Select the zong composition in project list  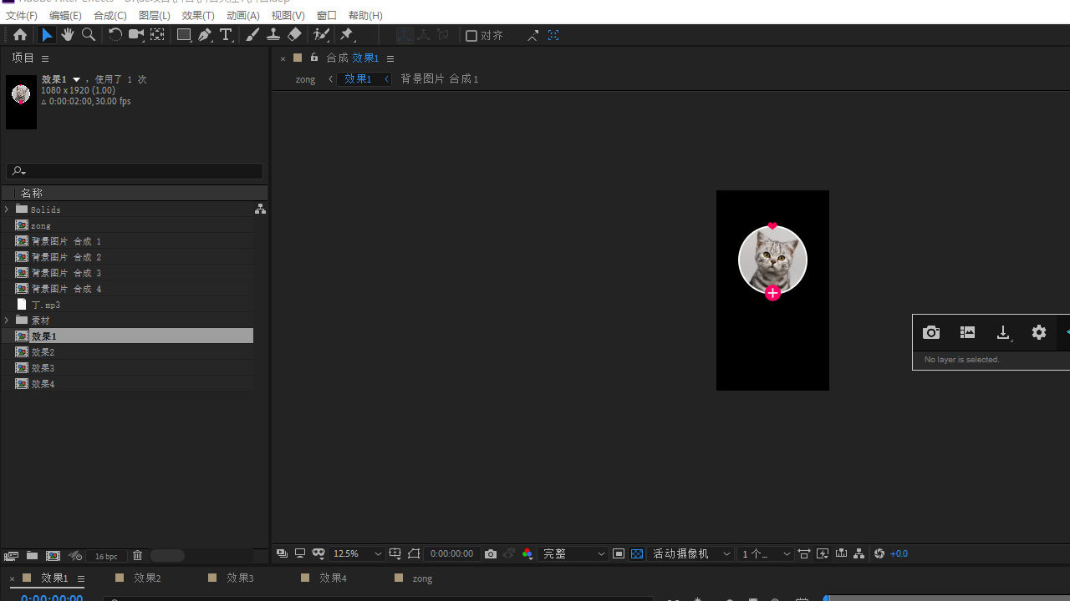click(x=41, y=225)
